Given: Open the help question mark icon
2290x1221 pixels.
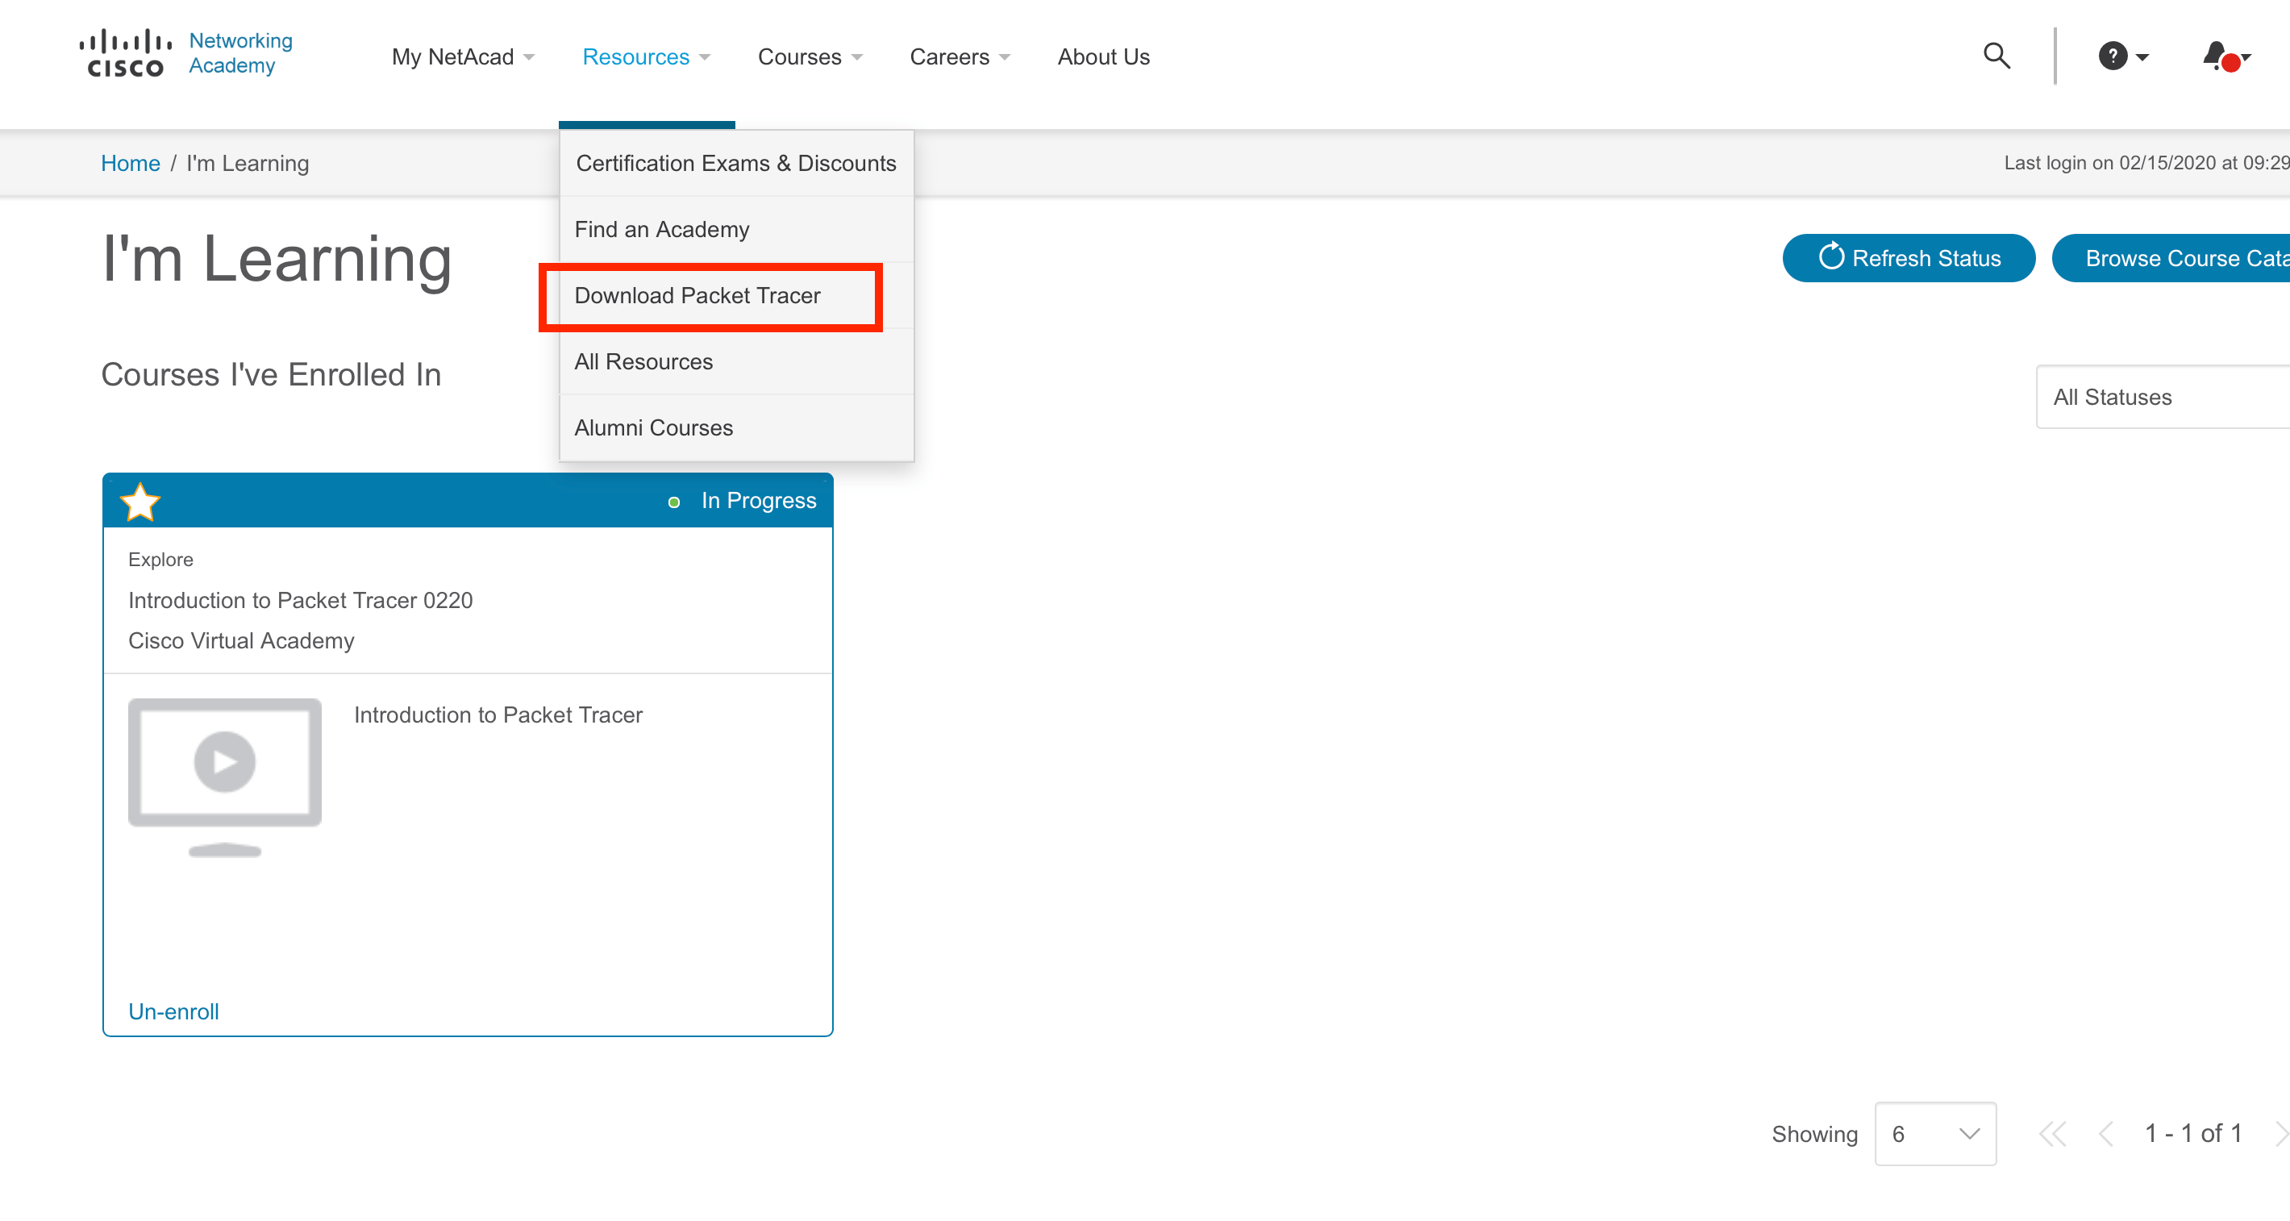Looking at the screenshot, I should [2113, 56].
